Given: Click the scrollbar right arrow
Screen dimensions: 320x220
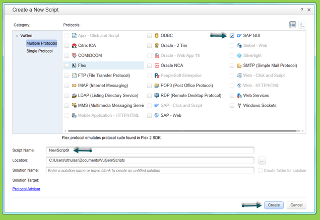Looking at the screenshot, I should [303, 131].
